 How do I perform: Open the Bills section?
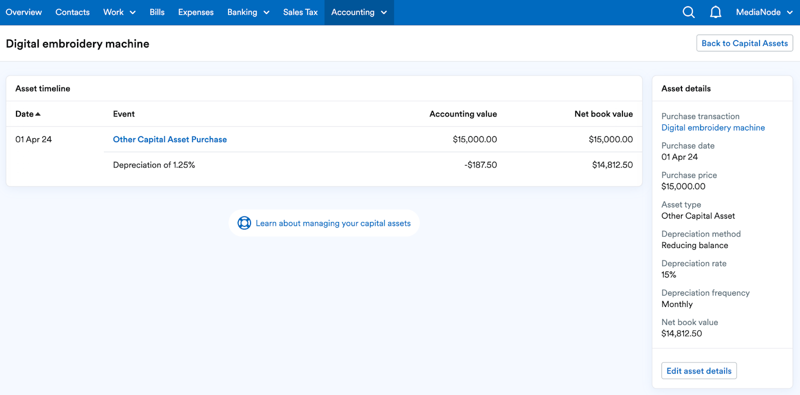(157, 12)
